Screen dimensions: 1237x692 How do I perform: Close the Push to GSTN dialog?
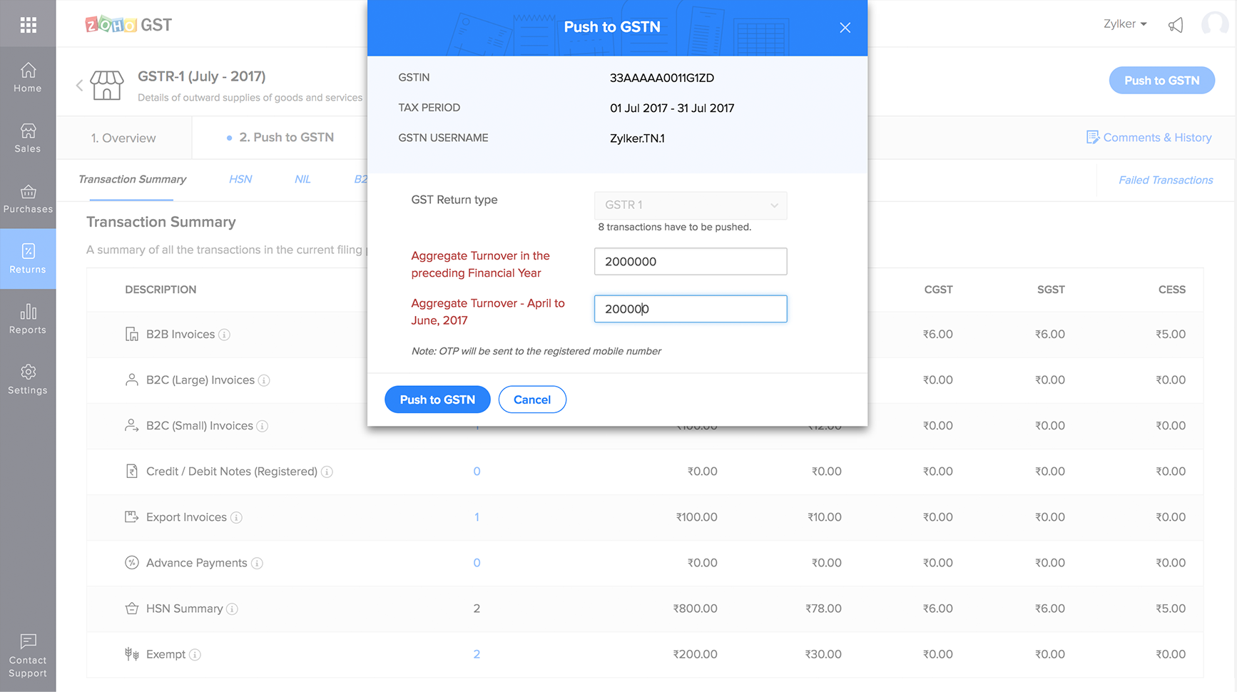click(845, 27)
